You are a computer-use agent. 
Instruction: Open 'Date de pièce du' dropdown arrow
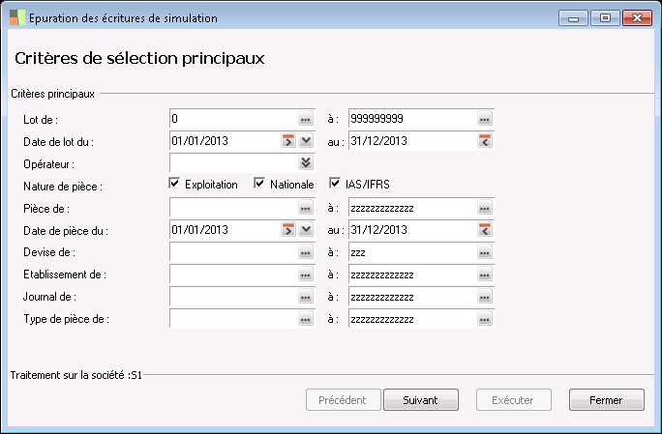(x=306, y=230)
